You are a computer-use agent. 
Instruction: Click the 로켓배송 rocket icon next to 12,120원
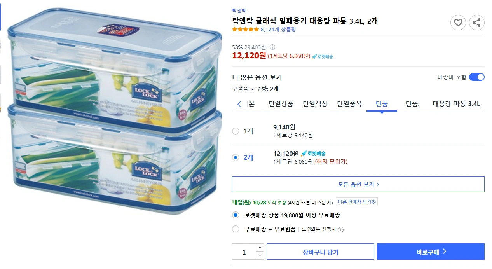(x=315, y=56)
